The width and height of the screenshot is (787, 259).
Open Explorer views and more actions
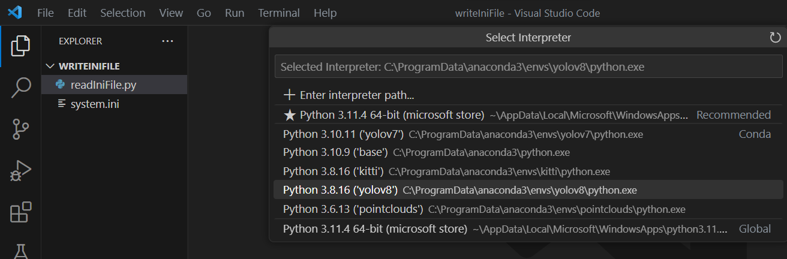coord(167,41)
